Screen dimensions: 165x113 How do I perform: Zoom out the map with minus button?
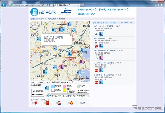tap(35, 35)
